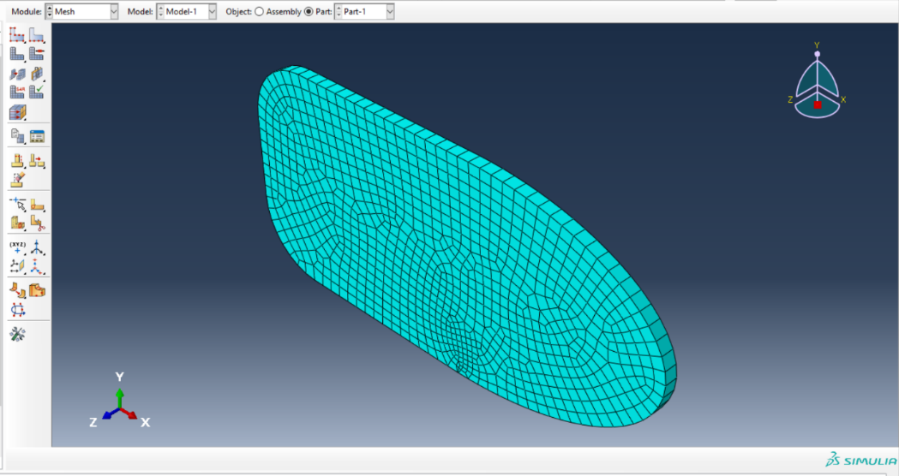Select the Partition Face sketch tool
Viewport: 899px width, 476px height.
[37, 204]
